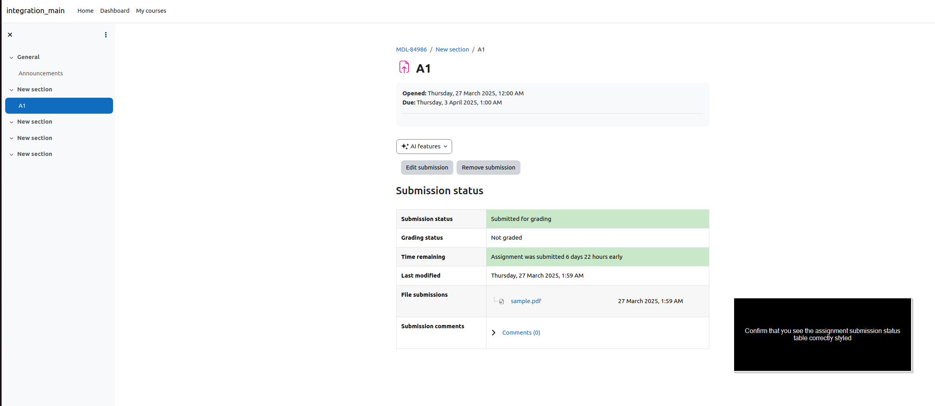Go to Home in top navigation
Screen dimensions: 935x406
[85, 11]
